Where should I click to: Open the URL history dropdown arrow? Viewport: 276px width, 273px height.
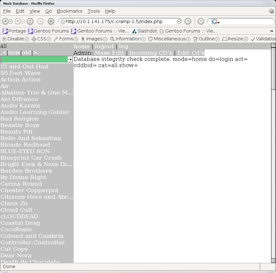tap(179, 22)
